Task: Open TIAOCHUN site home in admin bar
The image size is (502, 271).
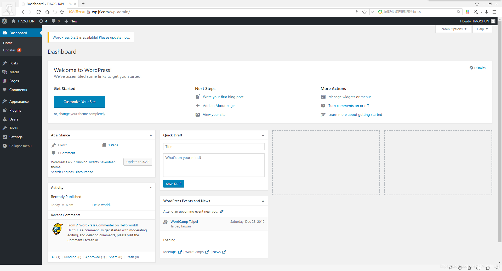Action: (23, 21)
